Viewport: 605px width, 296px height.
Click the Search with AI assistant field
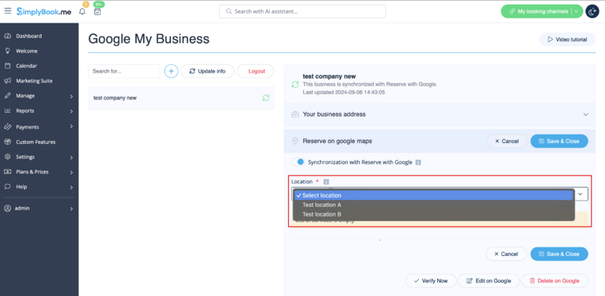click(x=302, y=11)
